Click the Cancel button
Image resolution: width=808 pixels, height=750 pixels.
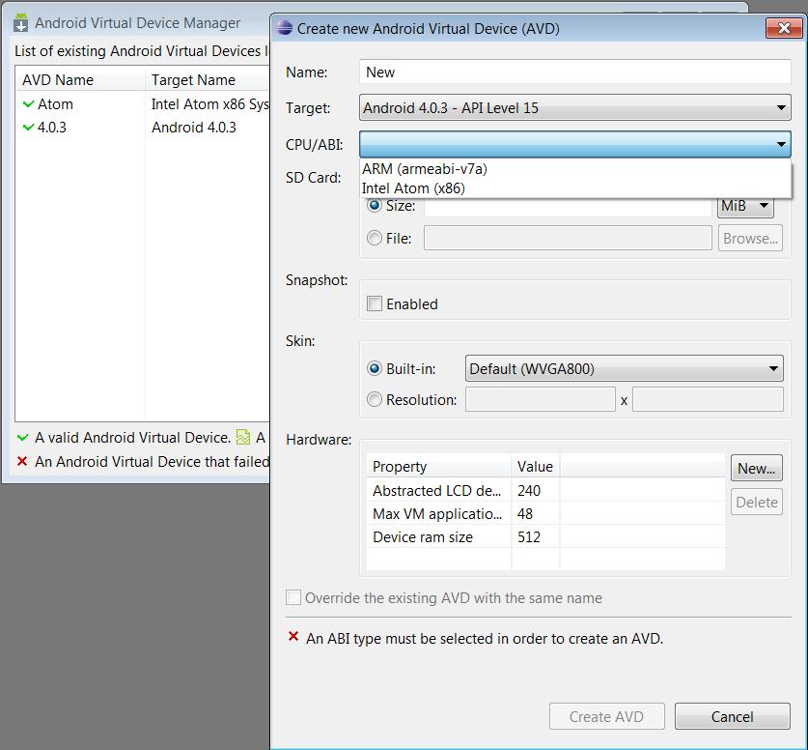click(x=732, y=716)
